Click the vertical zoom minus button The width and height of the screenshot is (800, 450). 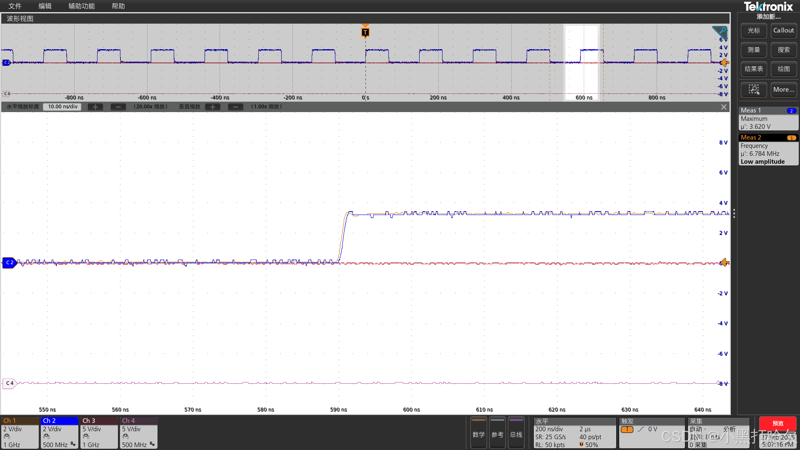point(235,107)
